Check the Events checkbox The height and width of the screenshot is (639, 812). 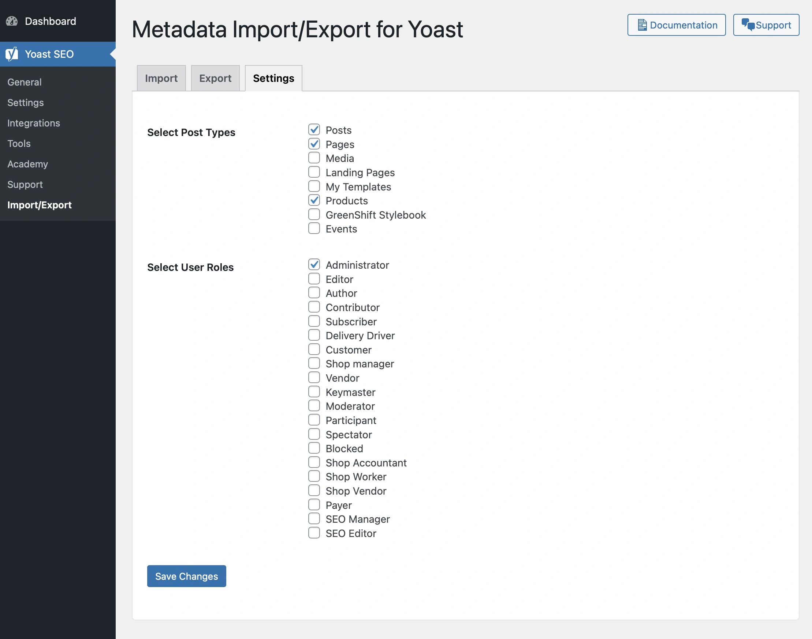tap(314, 228)
